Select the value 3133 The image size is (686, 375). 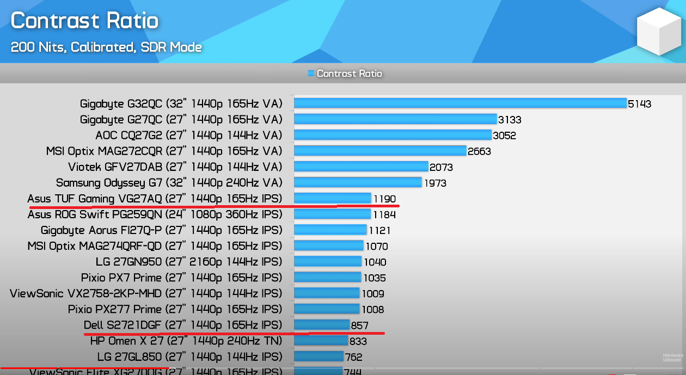(510, 120)
